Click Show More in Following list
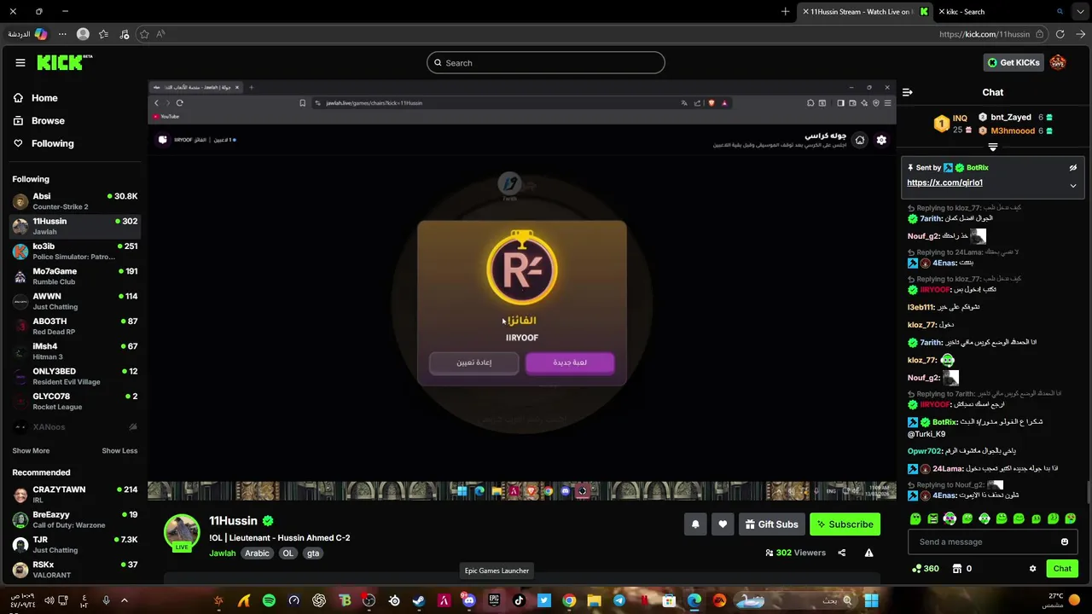 (31, 450)
